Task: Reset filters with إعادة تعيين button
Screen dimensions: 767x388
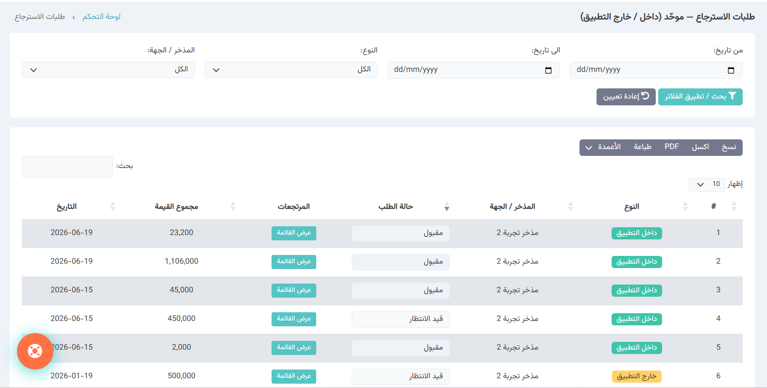Action: tap(626, 97)
